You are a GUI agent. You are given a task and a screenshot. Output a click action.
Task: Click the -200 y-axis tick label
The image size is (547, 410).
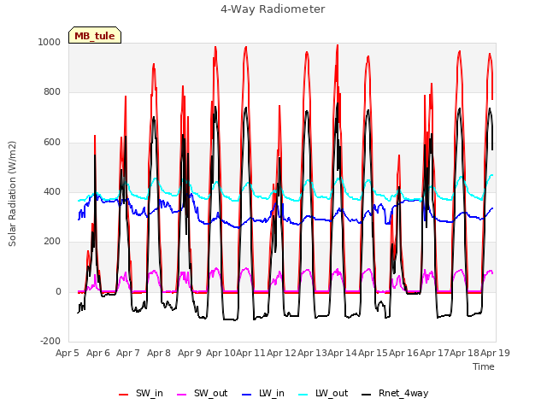[x=50, y=341]
